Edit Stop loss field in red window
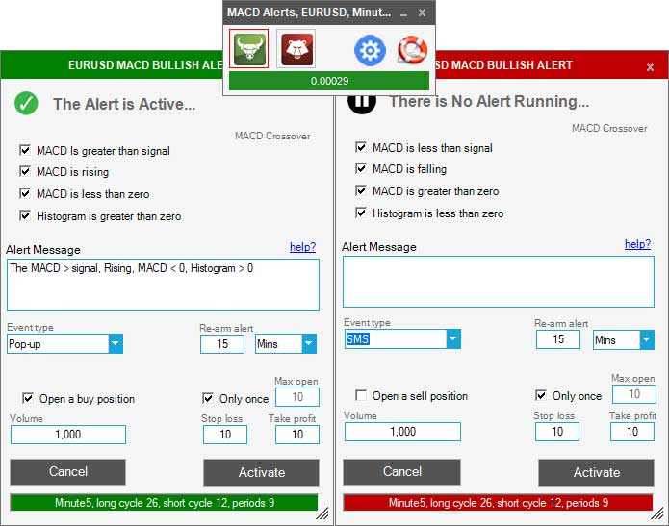669x526 pixels. click(557, 432)
